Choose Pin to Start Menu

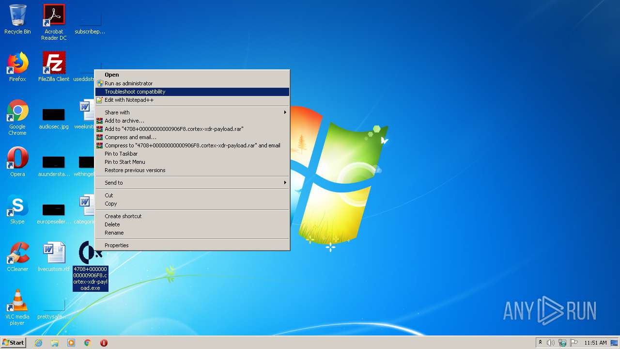192,162
